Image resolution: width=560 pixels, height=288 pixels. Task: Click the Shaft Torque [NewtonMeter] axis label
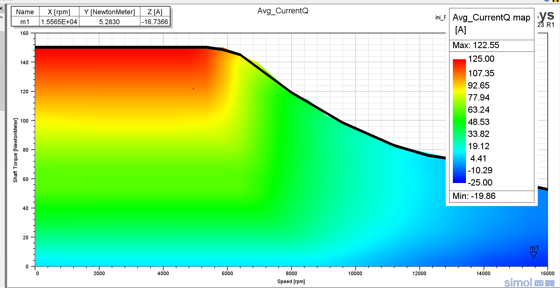15,150
